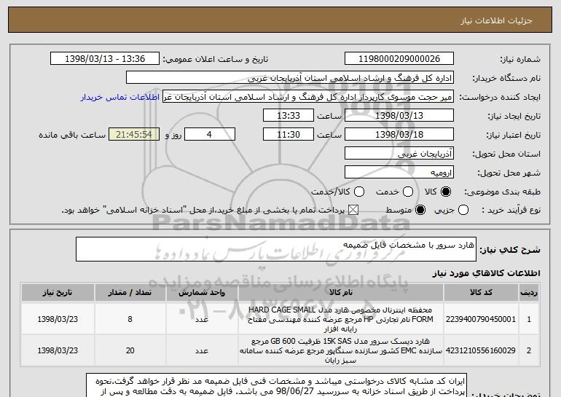Select the جزیی purchase process radio
This screenshot has width=561, height=397.
pyautogui.click(x=463, y=211)
